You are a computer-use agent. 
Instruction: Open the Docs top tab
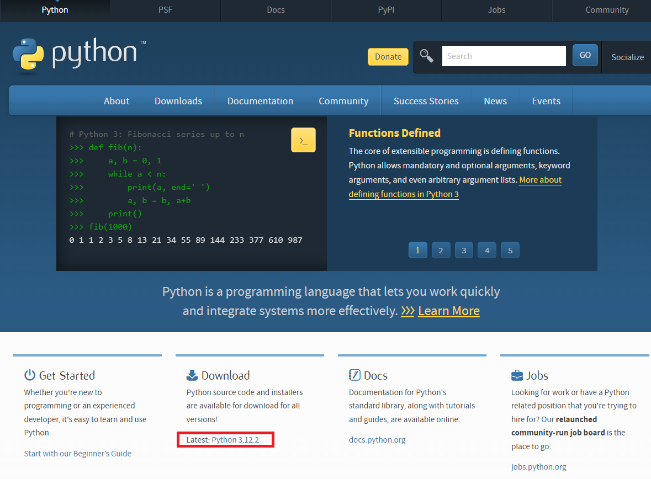click(276, 10)
